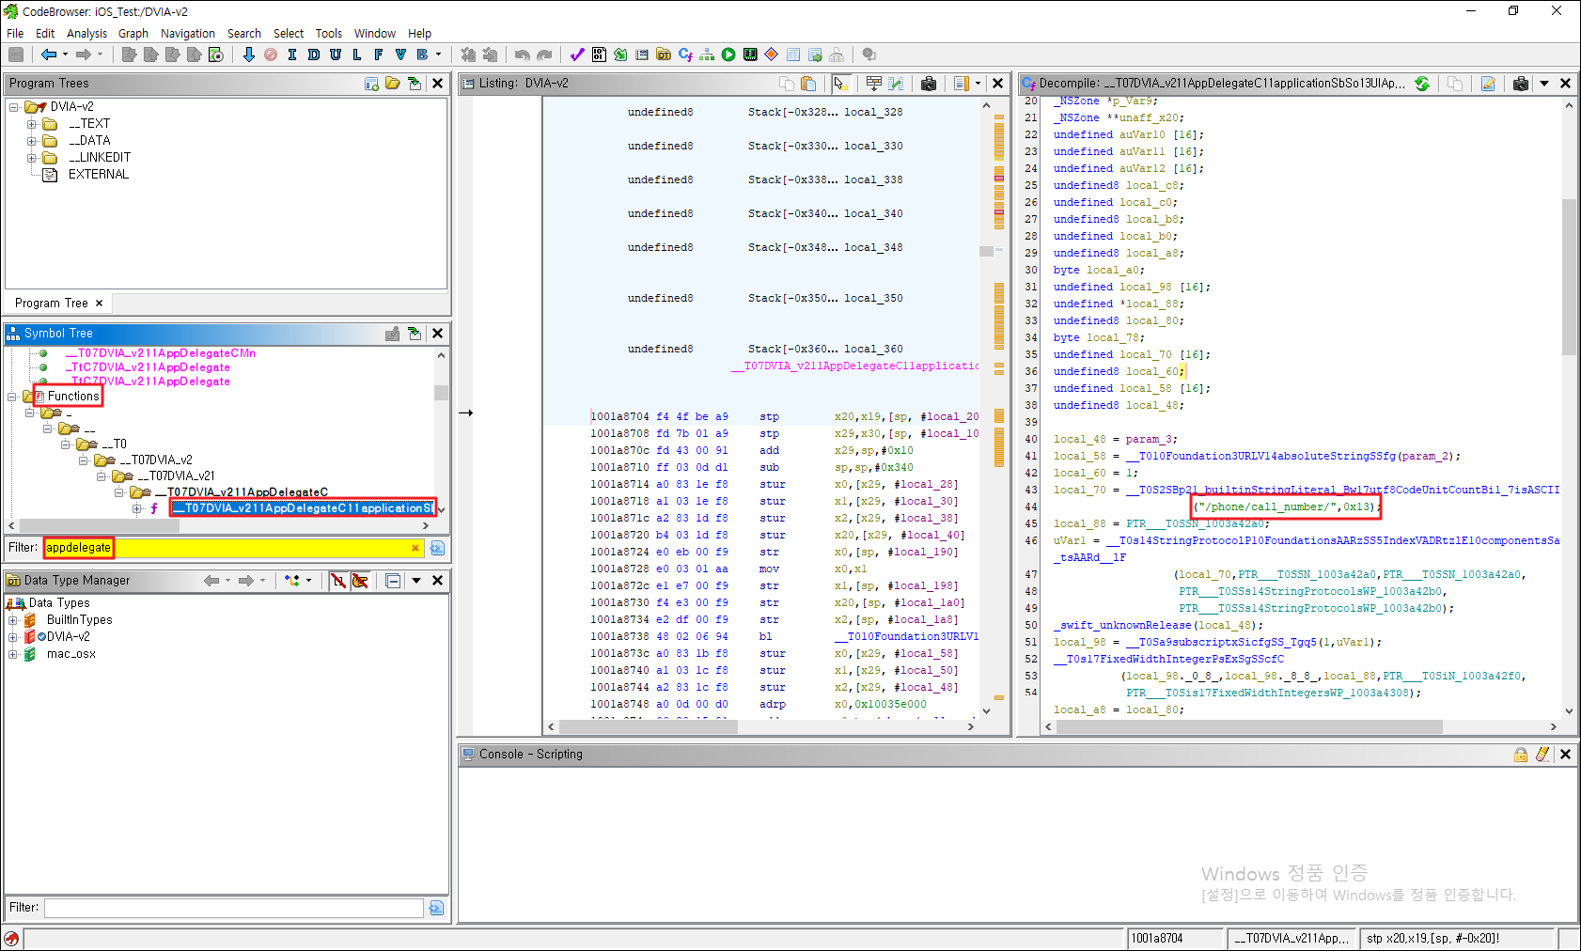Screen dimensions: 1581x951
Task: Re-decompile using the green refresh icon
Action: pyautogui.click(x=1422, y=84)
